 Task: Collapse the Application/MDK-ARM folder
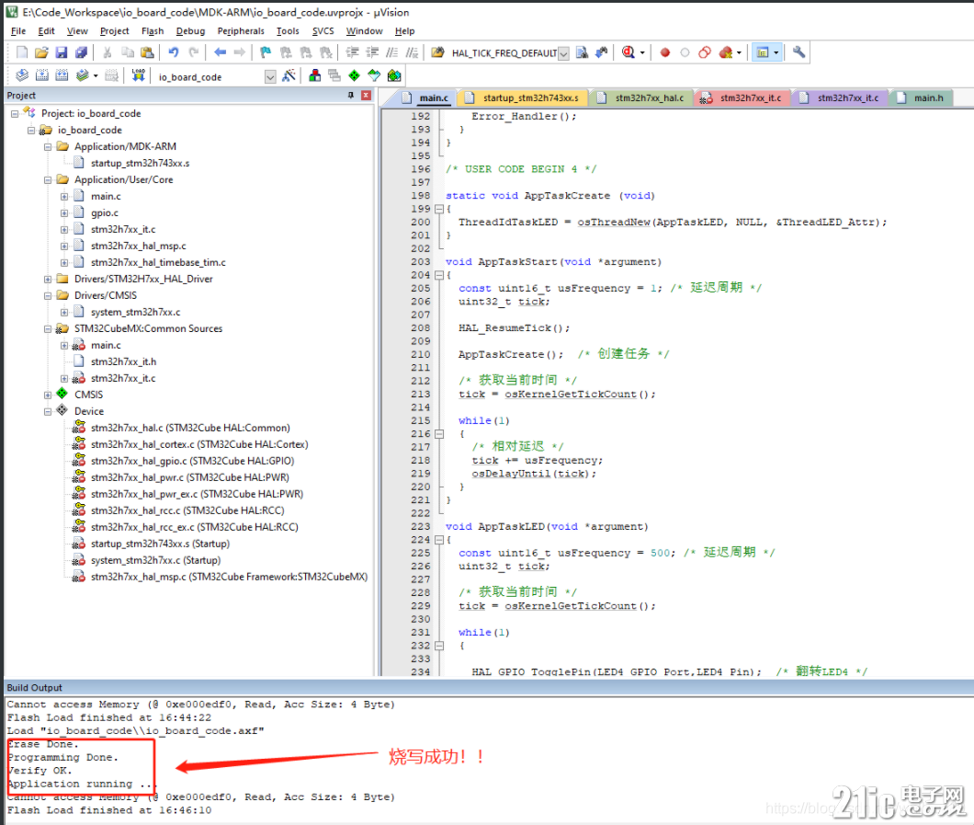pos(48,147)
